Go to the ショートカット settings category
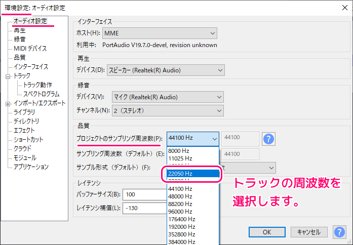 coord(28,140)
